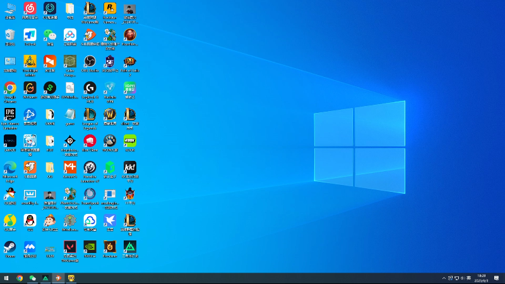
Task: Open the Windows Start menu
Action: click(6, 278)
